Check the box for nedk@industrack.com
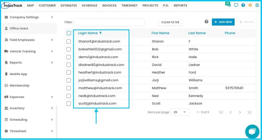Image resolution: width=262 pixels, height=140 pixels. pyautogui.click(x=69, y=96)
